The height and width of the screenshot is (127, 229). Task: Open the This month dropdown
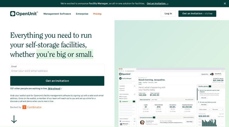coord(218,109)
